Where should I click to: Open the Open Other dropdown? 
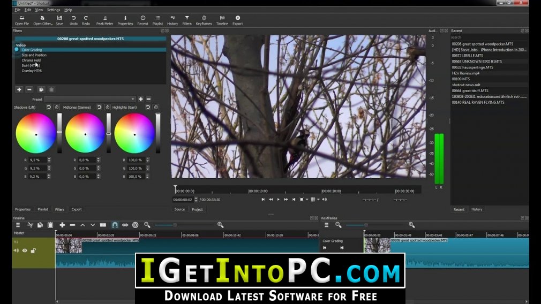(43, 20)
